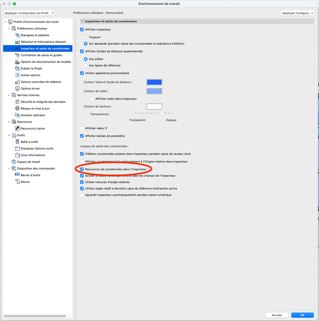Click the Options avancées de redessin icon
This screenshot has height=321, width=319.
tap(17, 82)
